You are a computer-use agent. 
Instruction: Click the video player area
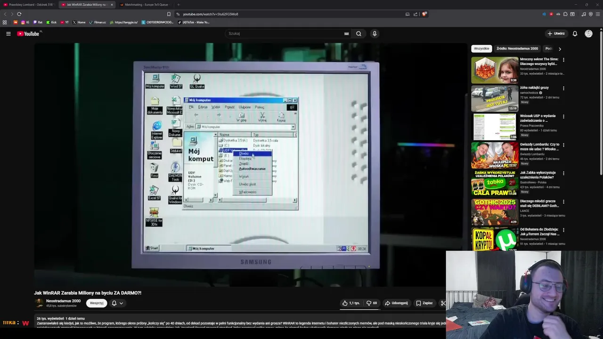point(250,165)
